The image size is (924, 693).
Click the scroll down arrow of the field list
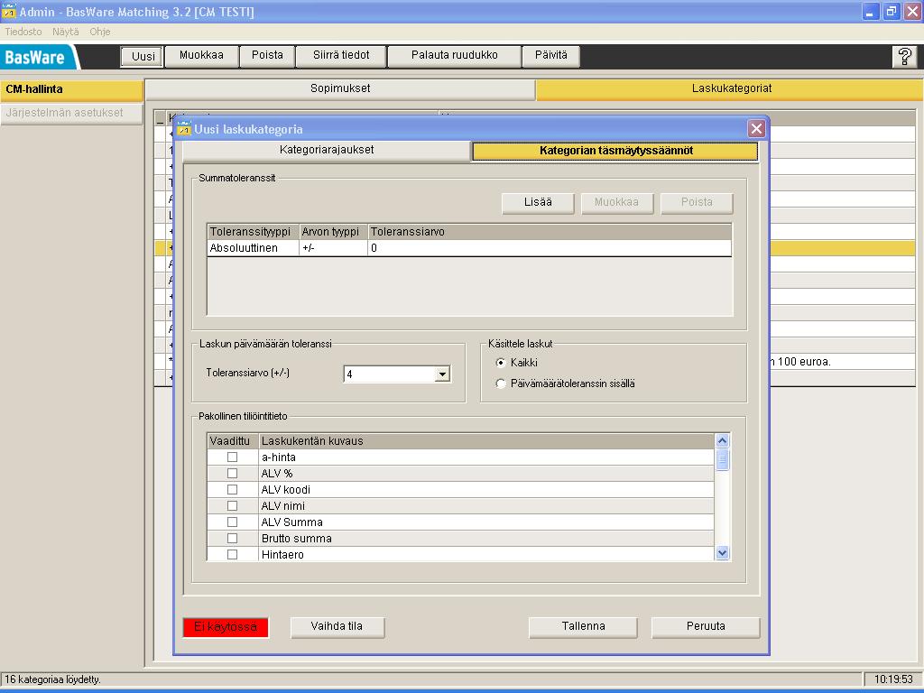point(723,553)
